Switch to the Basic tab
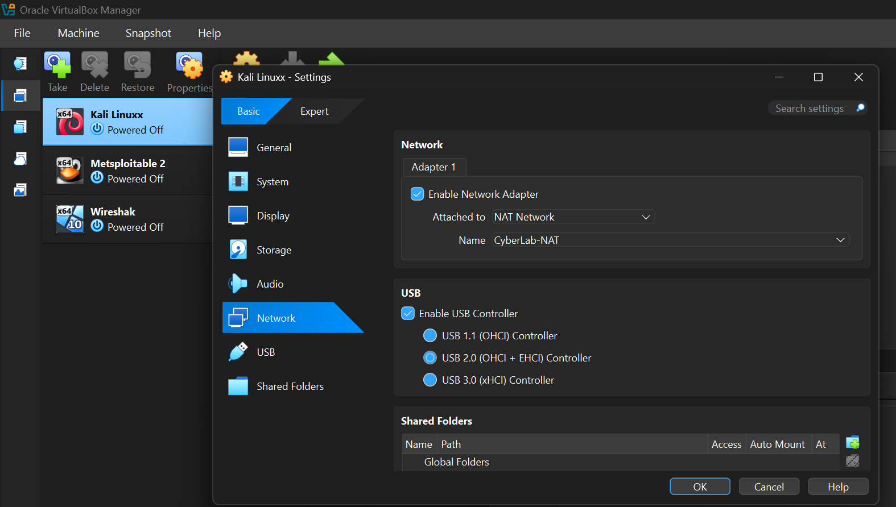This screenshot has width=896, height=507. tap(249, 111)
